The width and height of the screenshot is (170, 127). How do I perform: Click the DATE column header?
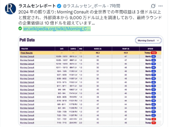[62, 49]
